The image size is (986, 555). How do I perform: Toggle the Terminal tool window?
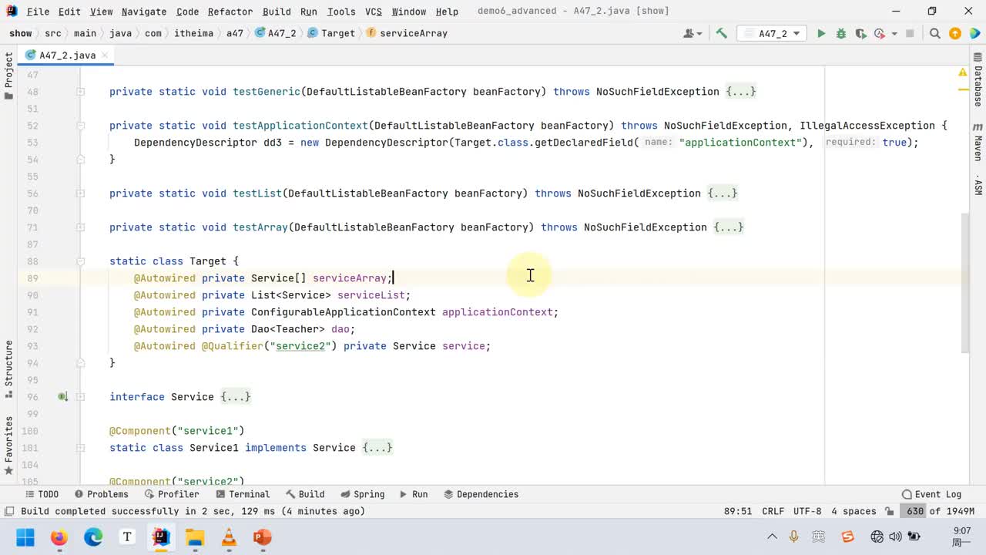point(243,494)
